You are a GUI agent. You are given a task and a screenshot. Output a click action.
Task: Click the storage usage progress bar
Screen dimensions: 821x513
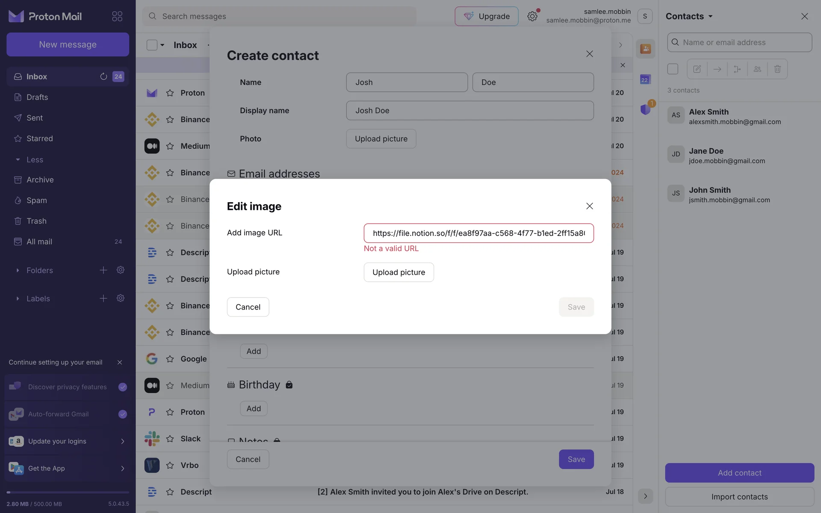click(x=68, y=492)
